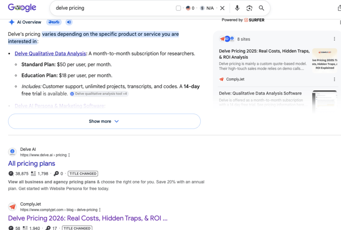Start voice search with microphone icon
Image resolution: width=341 pixels, height=230 pixels.
[237, 8]
